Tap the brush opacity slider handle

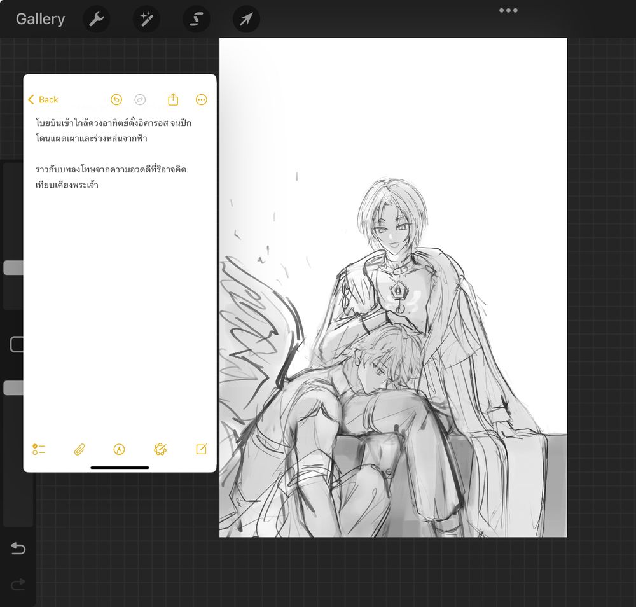point(13,388)
